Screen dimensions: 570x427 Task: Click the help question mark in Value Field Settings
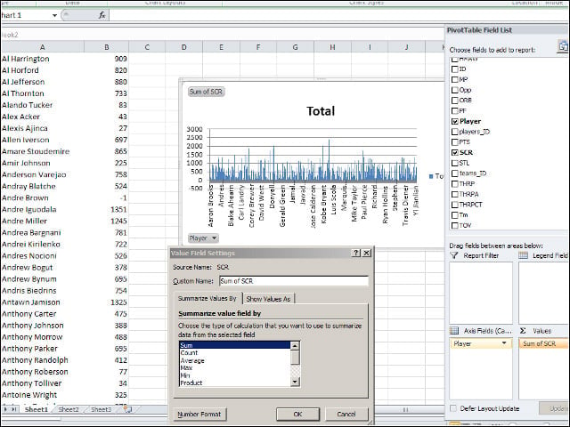[356, 253]
